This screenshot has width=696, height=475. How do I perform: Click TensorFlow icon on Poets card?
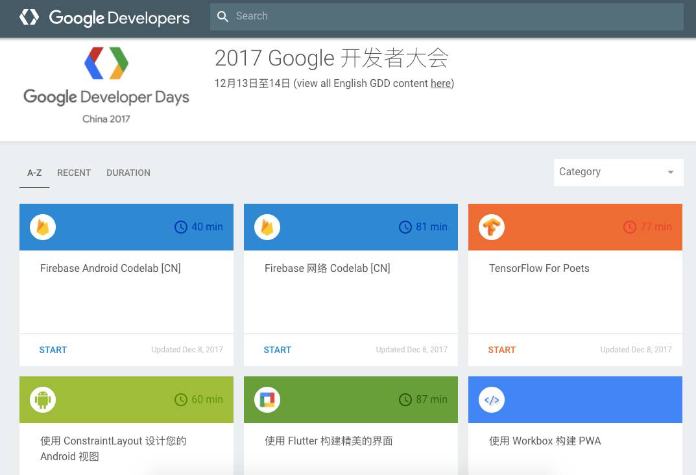[x=492, y=227]
